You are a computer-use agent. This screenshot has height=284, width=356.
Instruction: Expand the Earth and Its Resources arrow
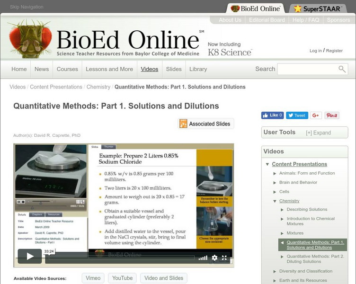pos(275,281)
